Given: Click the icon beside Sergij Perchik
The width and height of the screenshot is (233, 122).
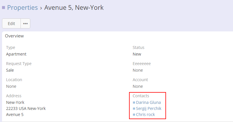Looking at the screenshot, I should pos(134,108).
